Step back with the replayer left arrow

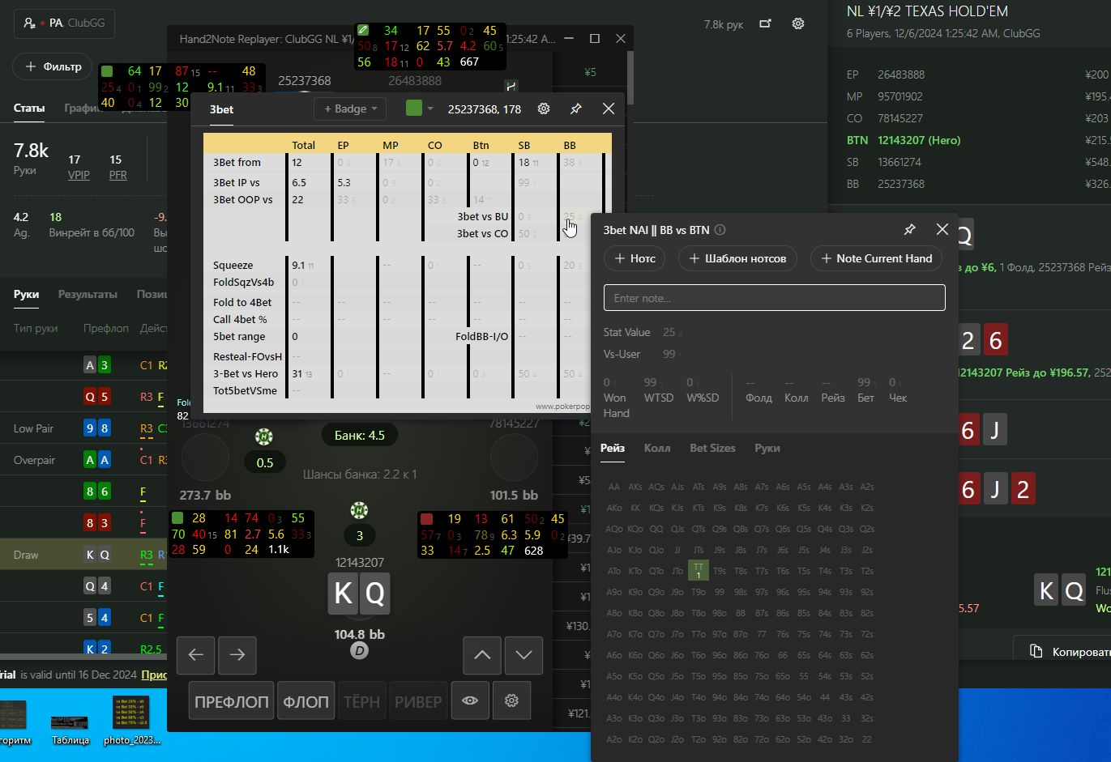(x=196, y=654)
